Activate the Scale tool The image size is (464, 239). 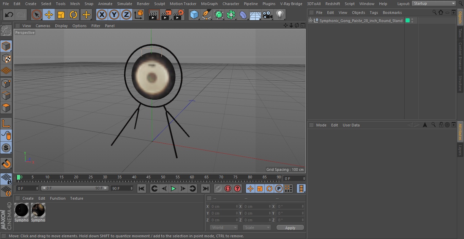(61, 15)
